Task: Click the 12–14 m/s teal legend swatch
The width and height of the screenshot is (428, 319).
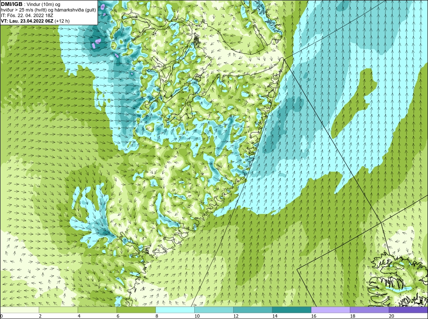Action: coord(253,310)
